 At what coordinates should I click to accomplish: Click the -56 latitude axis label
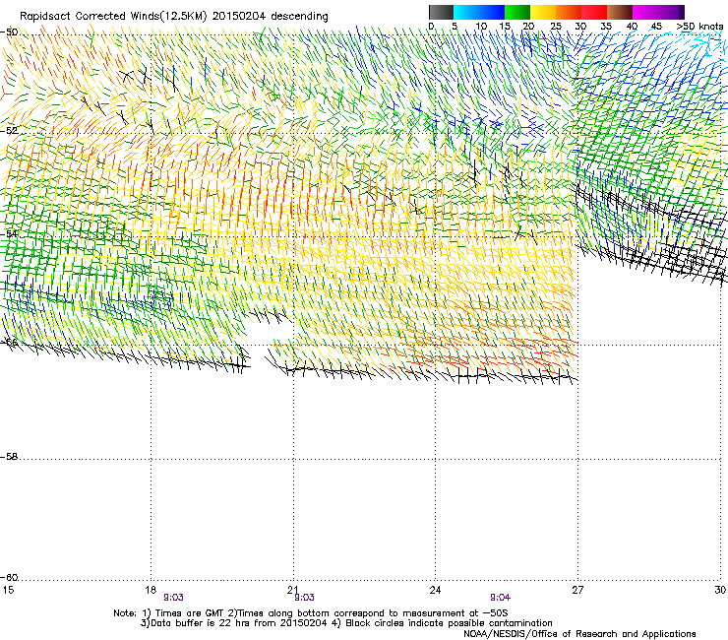[x=9, y=342]
